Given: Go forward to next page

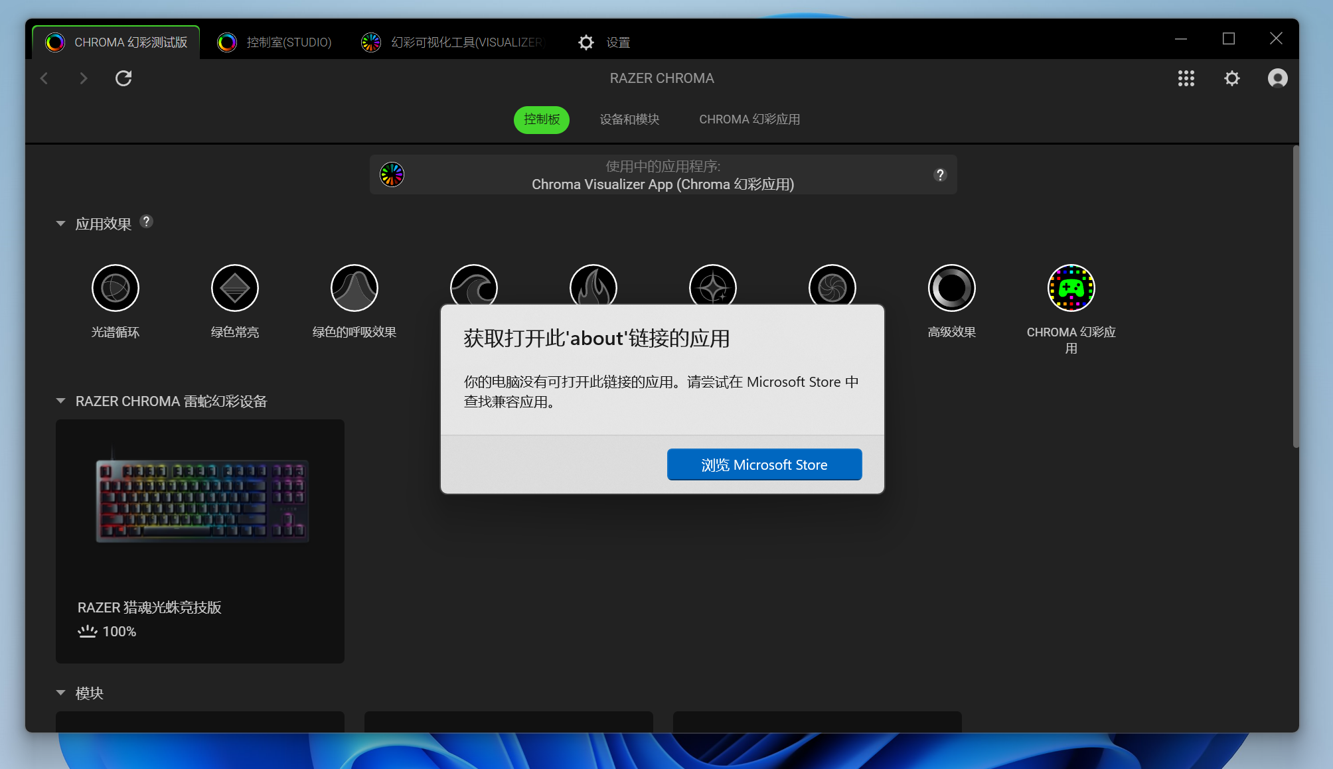Looking at the screenshot, I should tap(83, 78).
